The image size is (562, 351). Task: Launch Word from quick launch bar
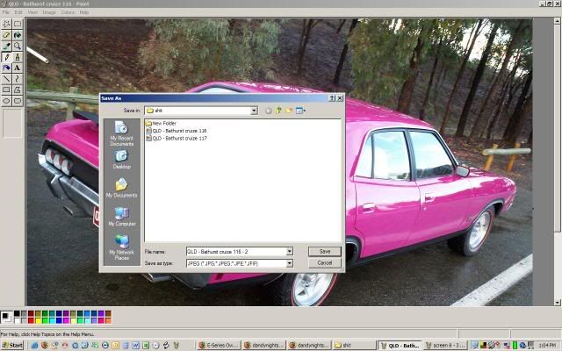(x=136, y=345)
